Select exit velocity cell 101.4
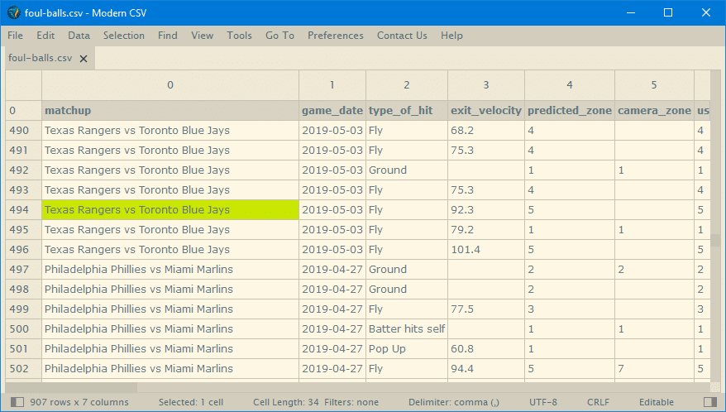The width and height of the screenshot is (726, 412). pyautogui.click(x=486, y=249)
